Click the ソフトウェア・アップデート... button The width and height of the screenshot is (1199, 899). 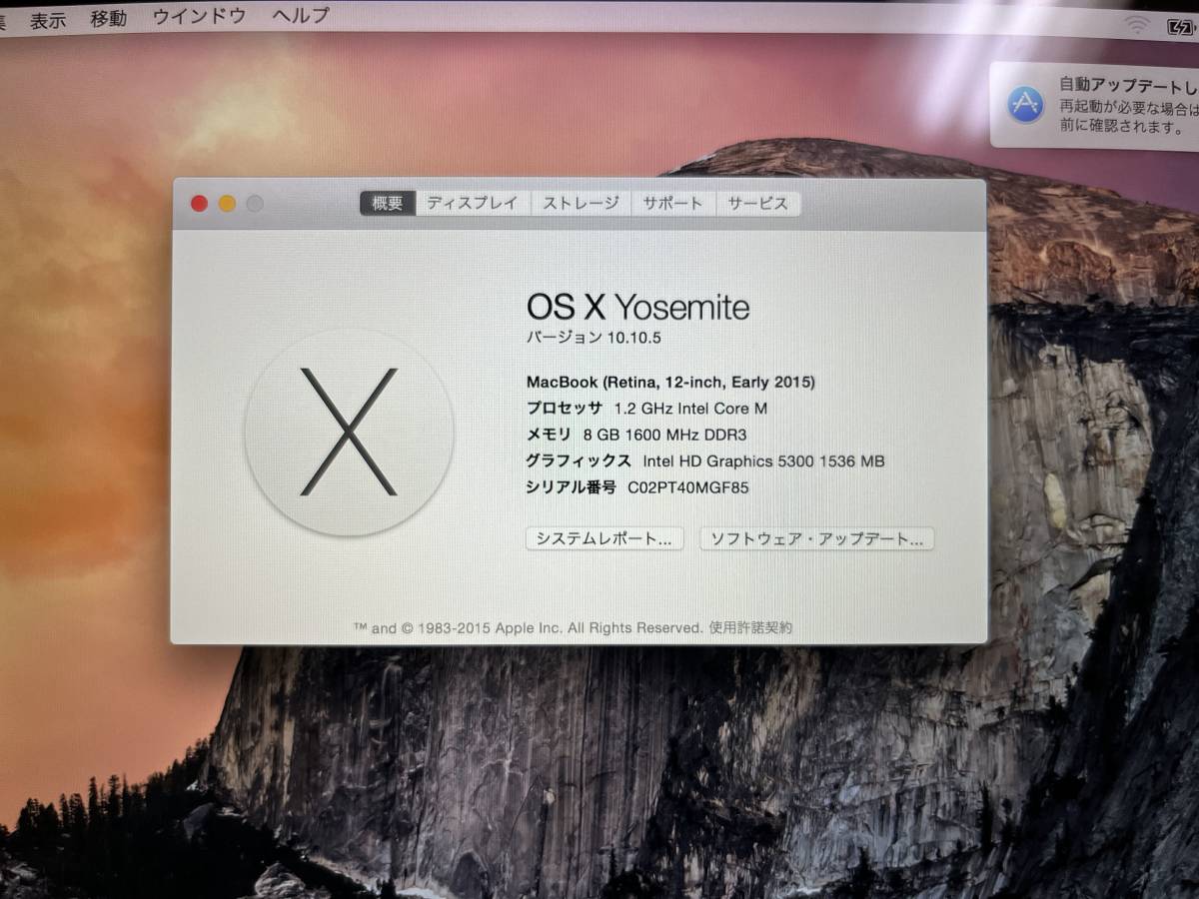816,538
